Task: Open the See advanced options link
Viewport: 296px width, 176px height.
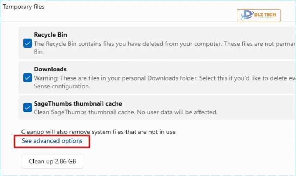Action: [x=52, y=141]
